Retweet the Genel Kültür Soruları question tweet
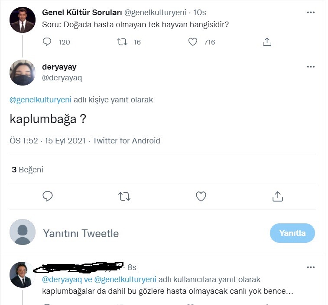 click(122, 42)
